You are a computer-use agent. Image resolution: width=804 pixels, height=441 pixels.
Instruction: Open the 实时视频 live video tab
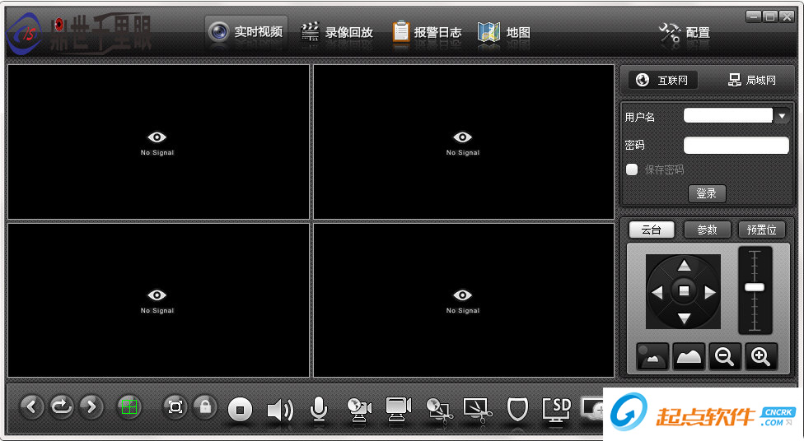[246, 32]
